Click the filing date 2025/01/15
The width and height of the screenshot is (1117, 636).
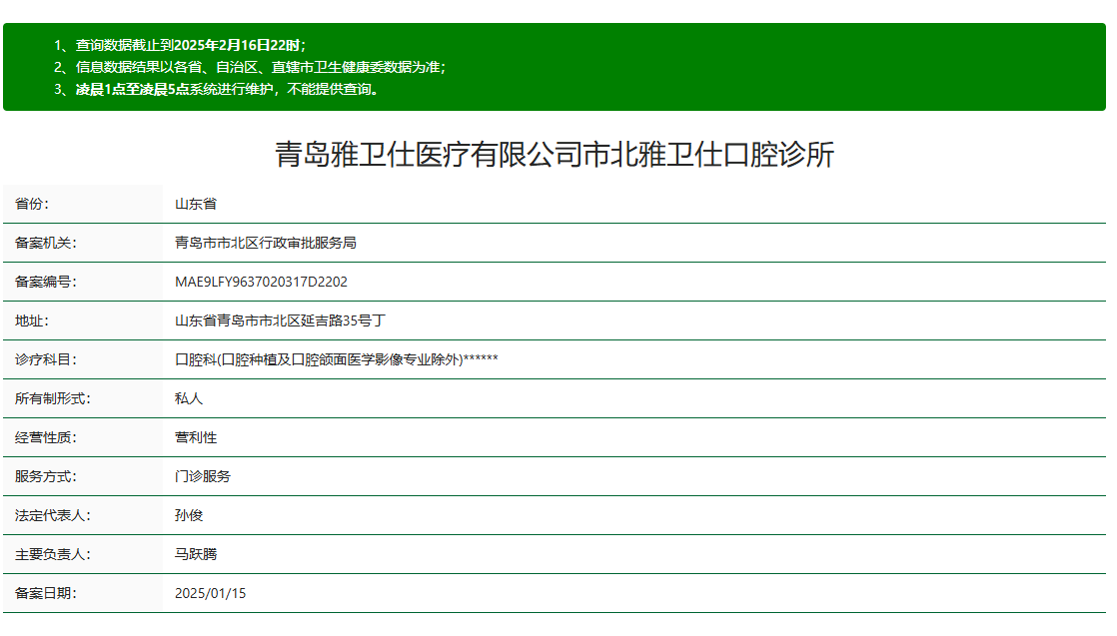(210, 593)
